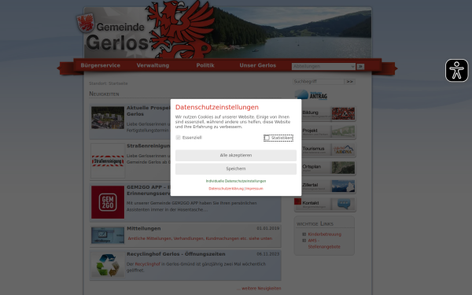Viewport: 472px width, 295px height.
Task: Open the Recyclinghof recycling symbol thumbnail
Action: click(108, 264)
